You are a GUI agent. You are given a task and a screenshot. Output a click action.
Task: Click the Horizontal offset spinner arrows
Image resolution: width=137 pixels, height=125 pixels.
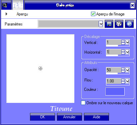(x=123, y=52)
